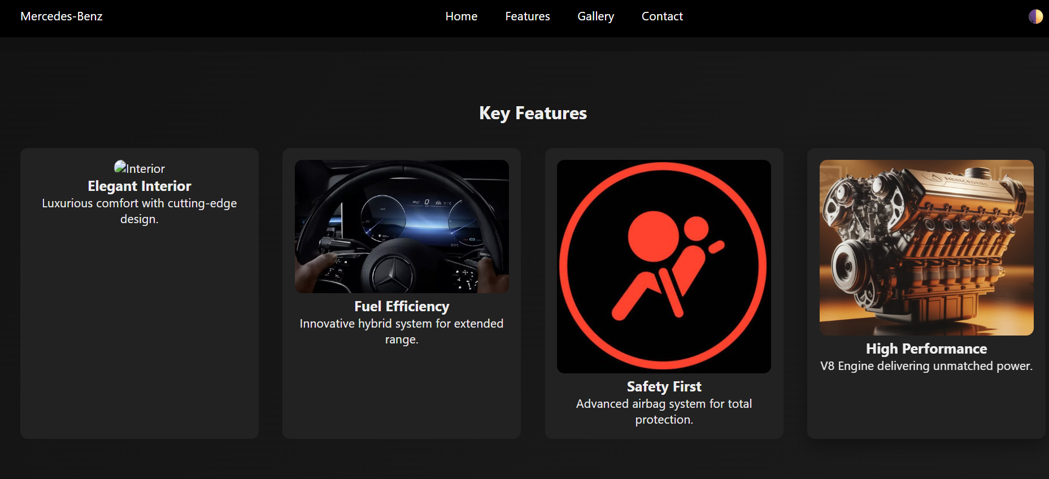Click 'Innovative hybrid system for extended range.' text
Image resolution: width=1049 pixels, height=479 pixels.
pyautogui.click(x=402, y=332)
